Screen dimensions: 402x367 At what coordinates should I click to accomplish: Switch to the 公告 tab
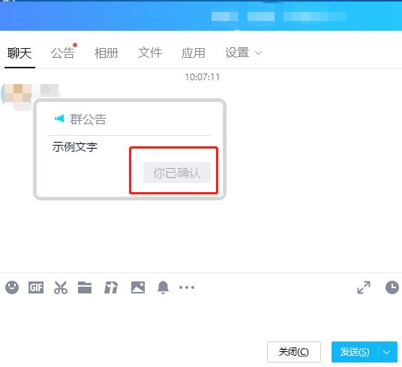pos(63,53)
